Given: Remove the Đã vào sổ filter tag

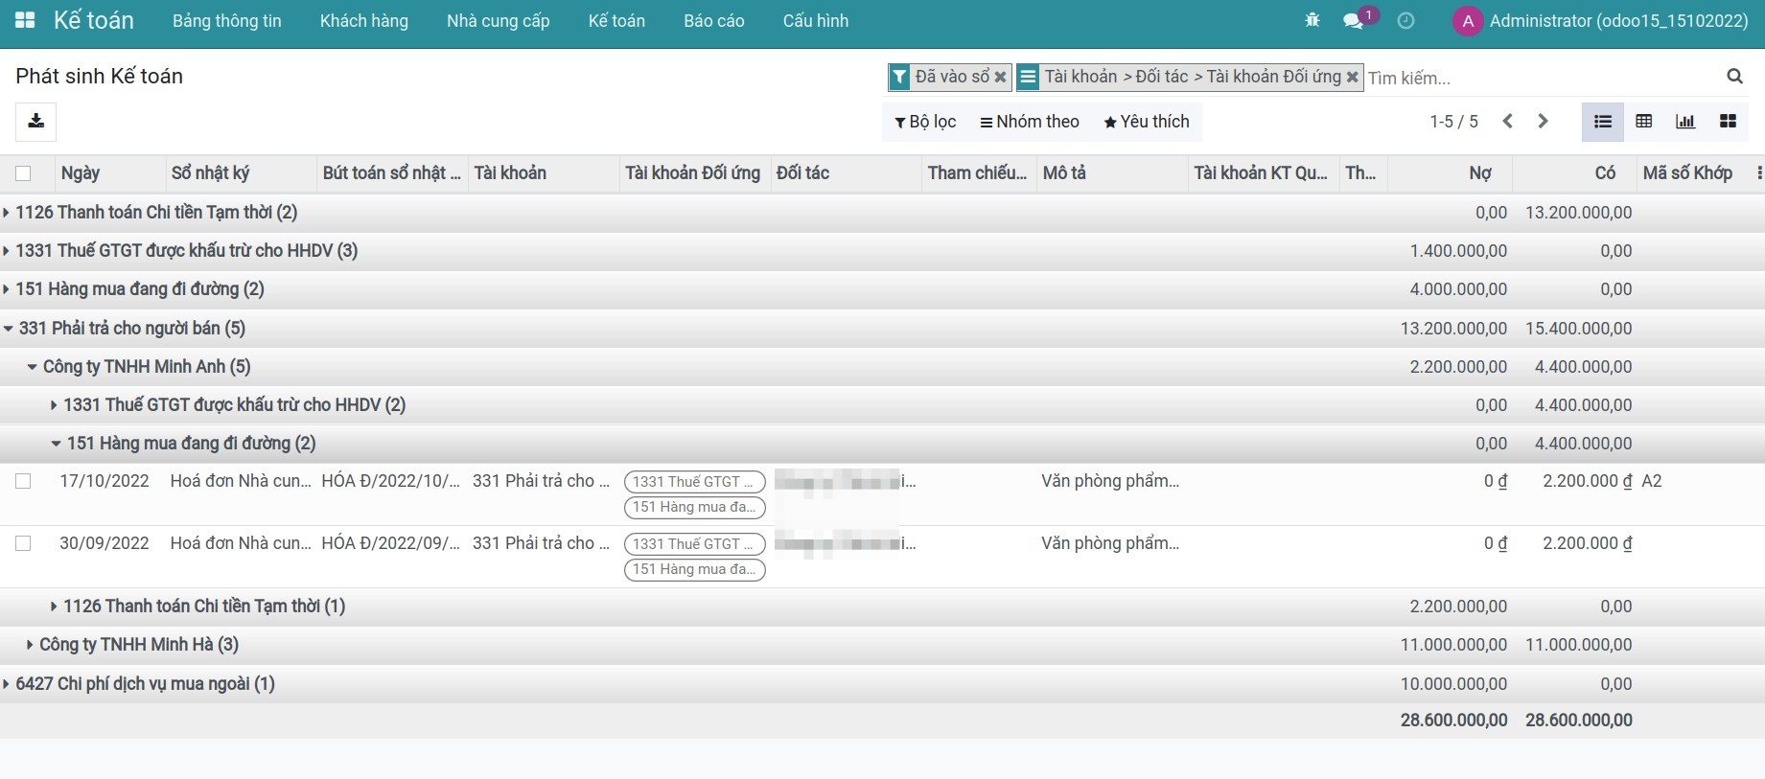Looking at the screenshot, I should pos(1000,77).
